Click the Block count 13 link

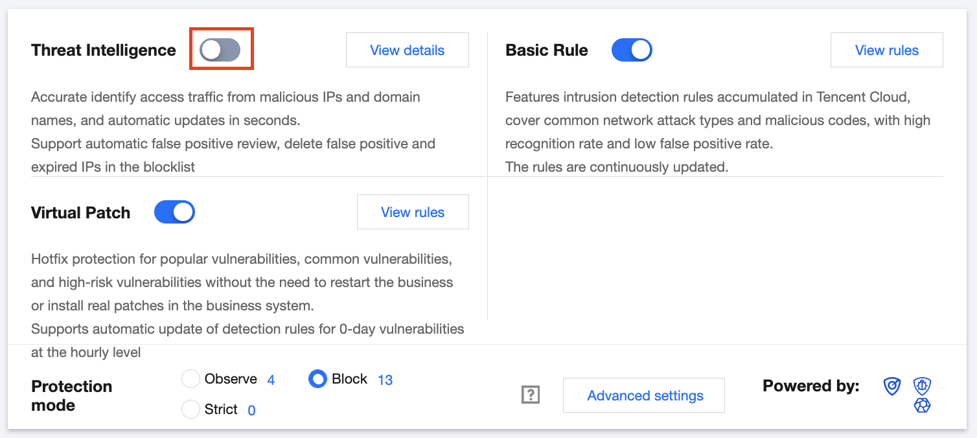385,380
